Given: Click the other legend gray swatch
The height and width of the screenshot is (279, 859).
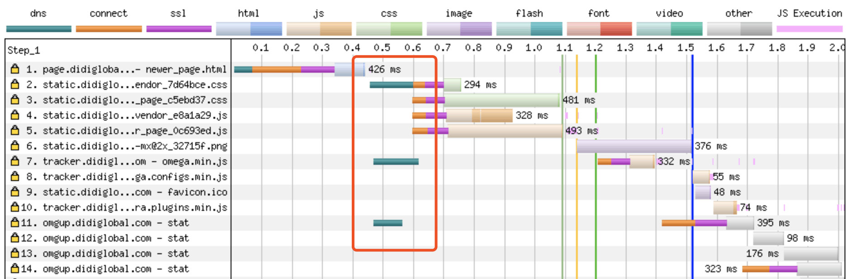Looking at the screenshot, I should pyautogui.click(x=740, y=29).
